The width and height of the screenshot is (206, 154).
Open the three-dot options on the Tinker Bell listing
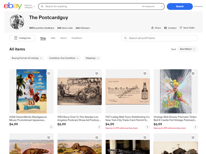point(195,127)
